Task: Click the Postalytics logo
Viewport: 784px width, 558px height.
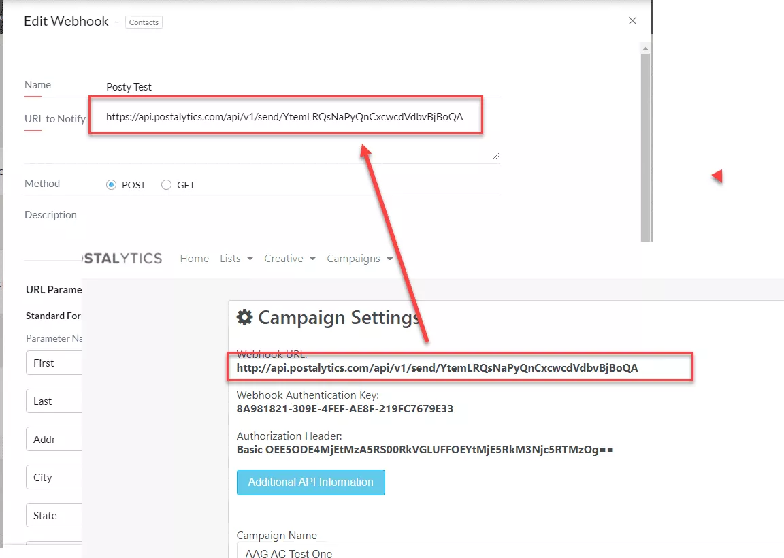Action: pos(122,259)
